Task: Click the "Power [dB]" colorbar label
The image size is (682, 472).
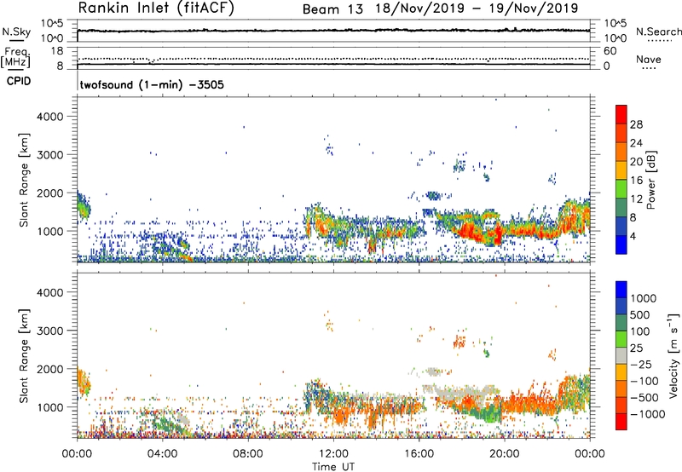Action: point(651,180)
